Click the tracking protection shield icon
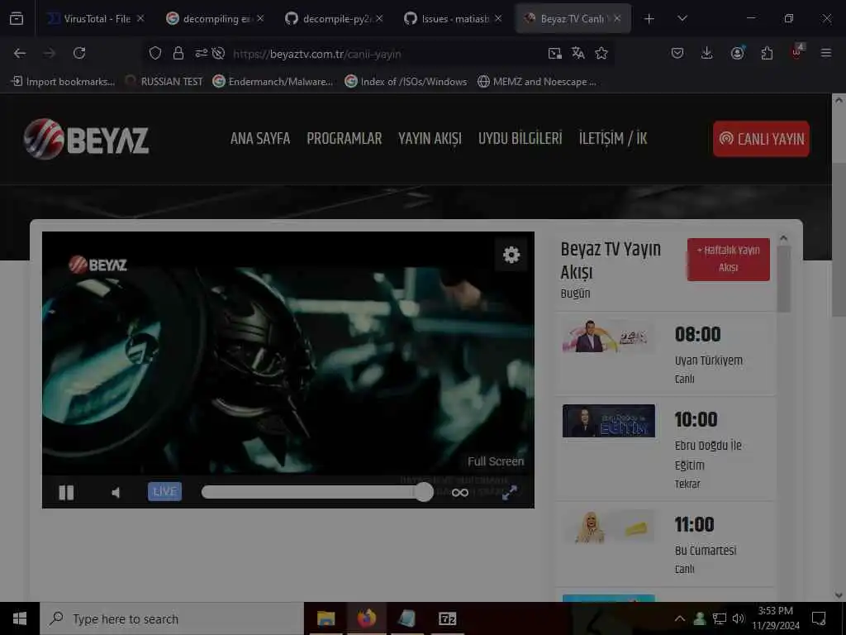Screen dimensions: 846x635 coord(155,53)
